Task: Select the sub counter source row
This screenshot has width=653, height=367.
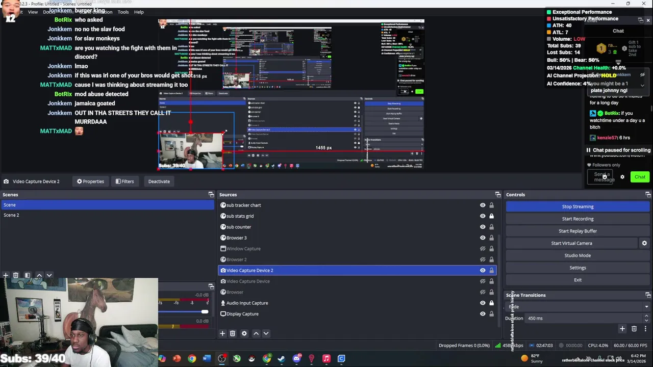Action: point(357,227)
